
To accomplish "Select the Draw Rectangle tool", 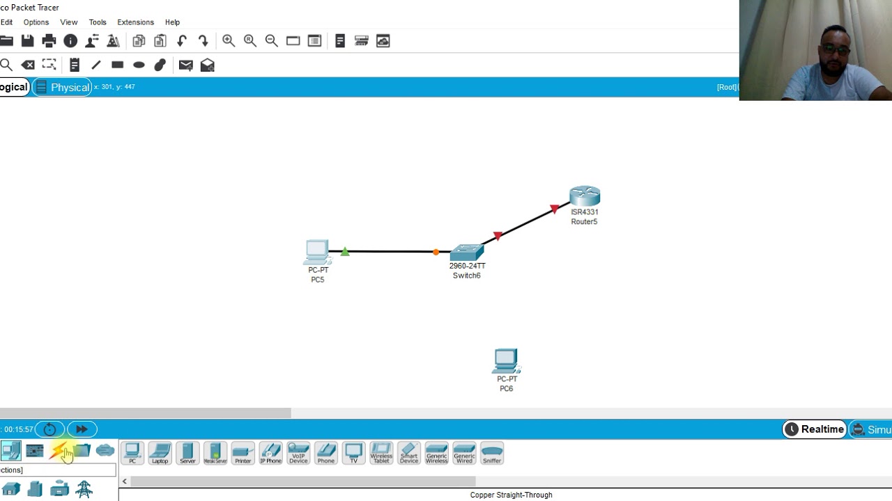I will coord(117,65).
